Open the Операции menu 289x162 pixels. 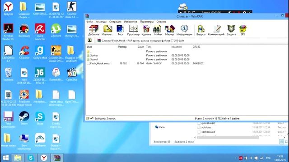[115, 22]
